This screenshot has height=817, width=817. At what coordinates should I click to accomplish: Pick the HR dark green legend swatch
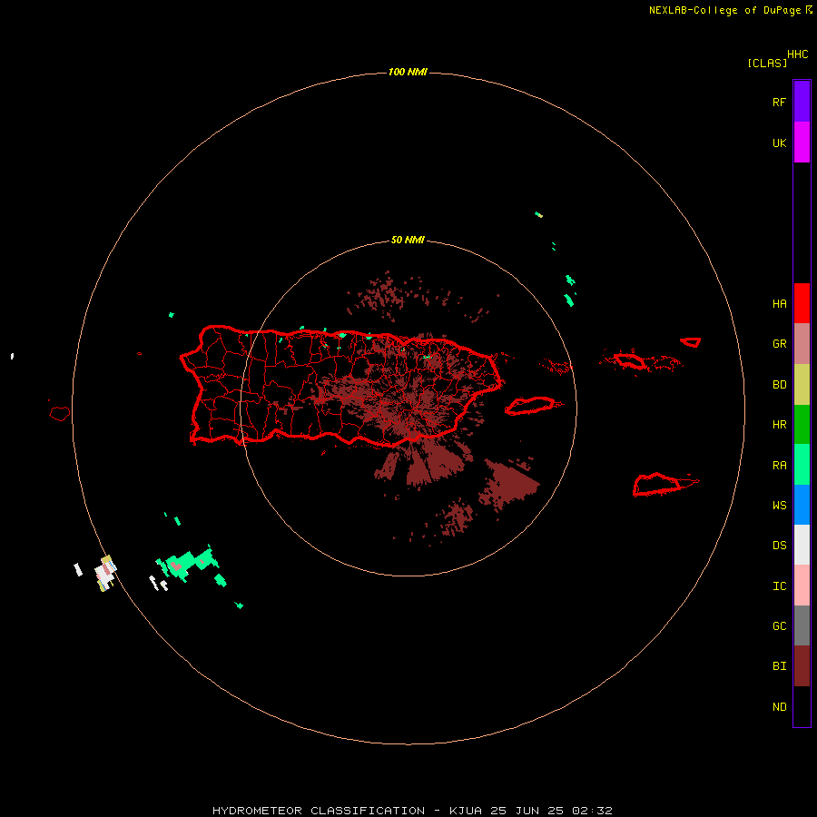coord(802,425)
